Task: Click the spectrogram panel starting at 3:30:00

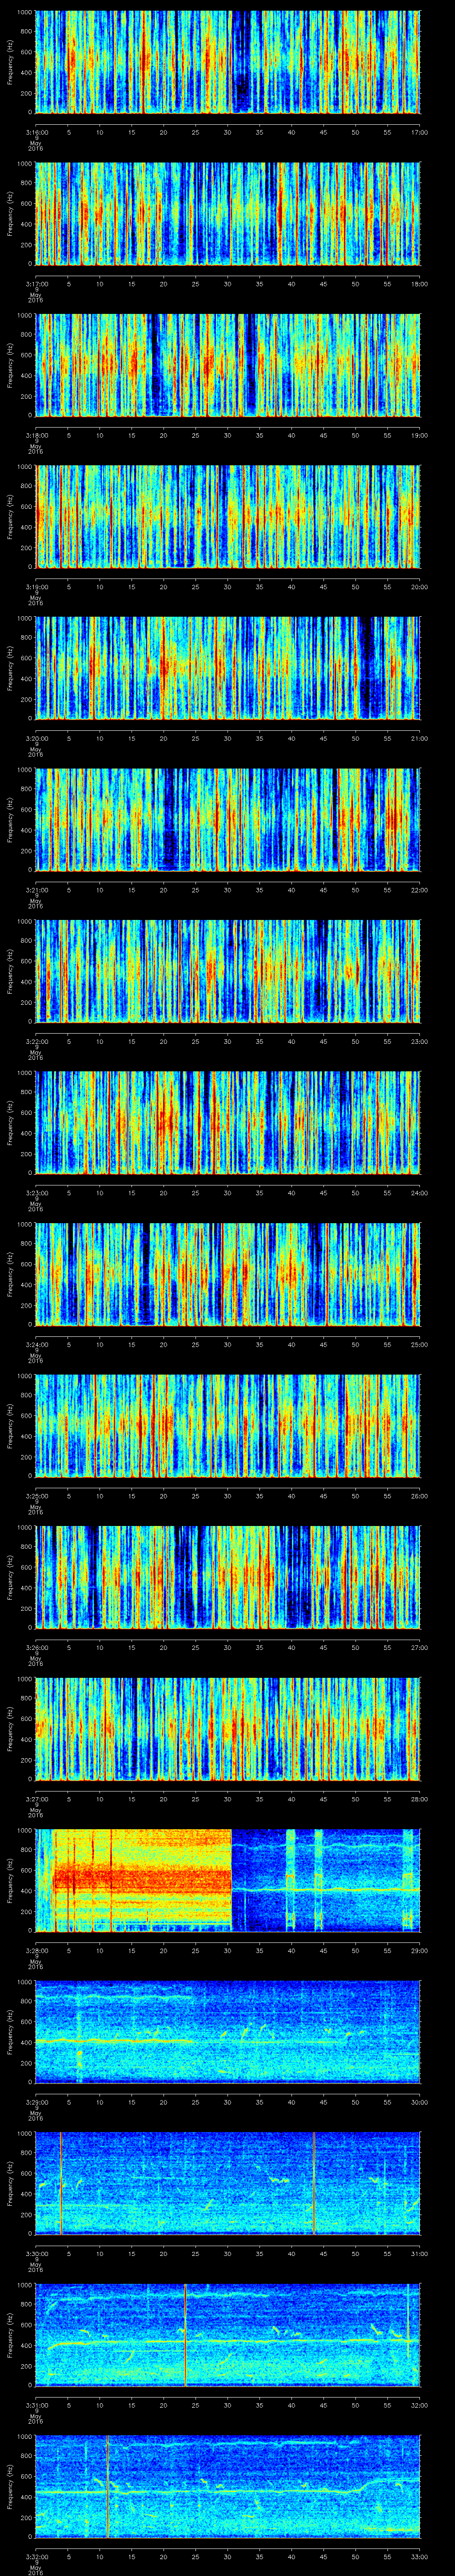Action: coord(227,2182)
